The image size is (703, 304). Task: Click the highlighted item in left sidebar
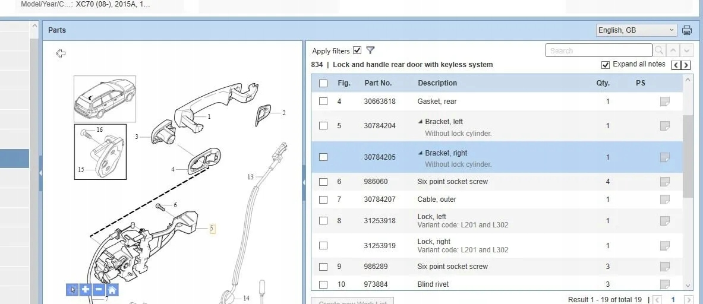pos(14,159)
